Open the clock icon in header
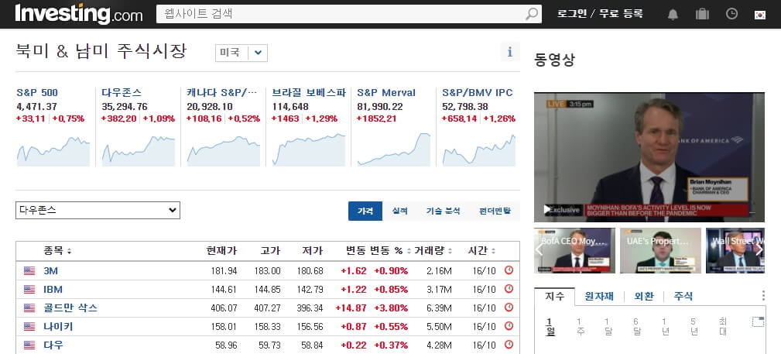 731,14
